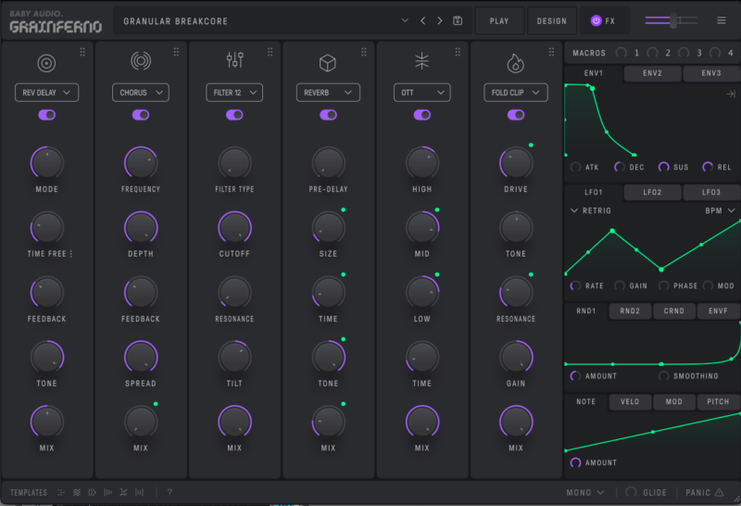Switch to the ENV3 tab
This screenshot has width=741, height=506.
[x=710, y=73]
